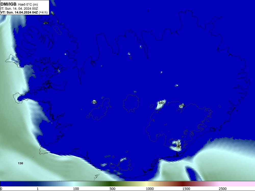Click the map value label 203
255x191 pixels.
pos(95,102)
